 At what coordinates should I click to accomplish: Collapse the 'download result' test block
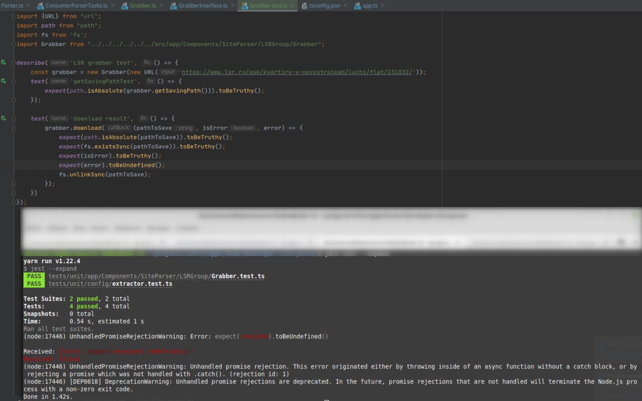pyautogui.click(x=14, y=119)
